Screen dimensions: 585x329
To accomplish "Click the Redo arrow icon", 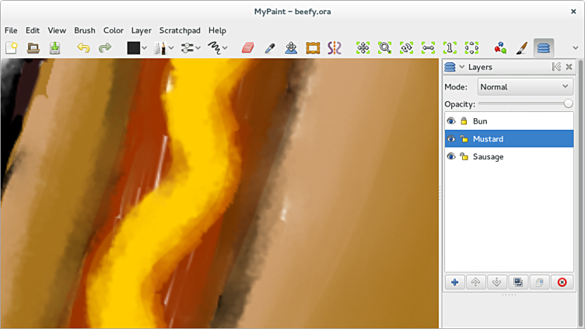I will coord(104,48).
